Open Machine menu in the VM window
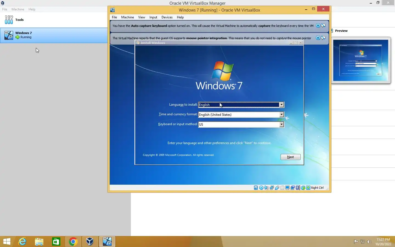The width and height of the screenshot is (395, 247). click(x=128, y=17)
